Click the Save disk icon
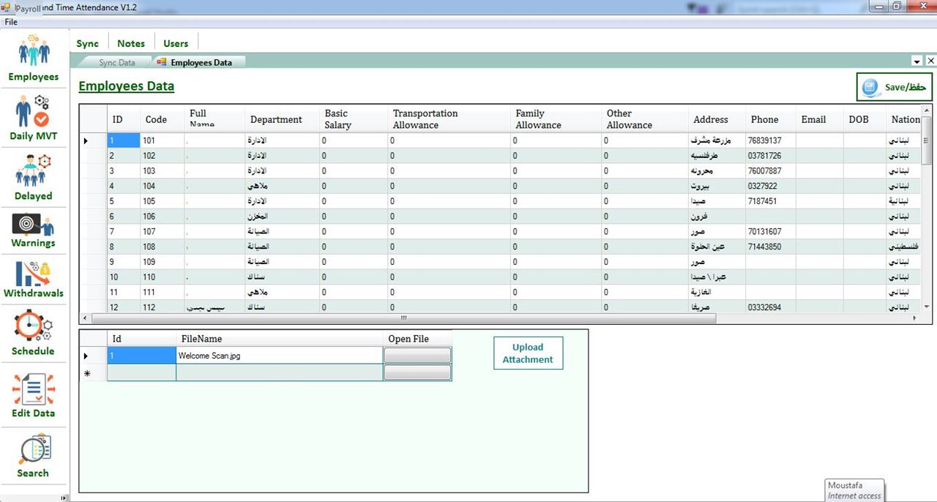The width and height of the screenshot is (937, 502). [871, 87]
